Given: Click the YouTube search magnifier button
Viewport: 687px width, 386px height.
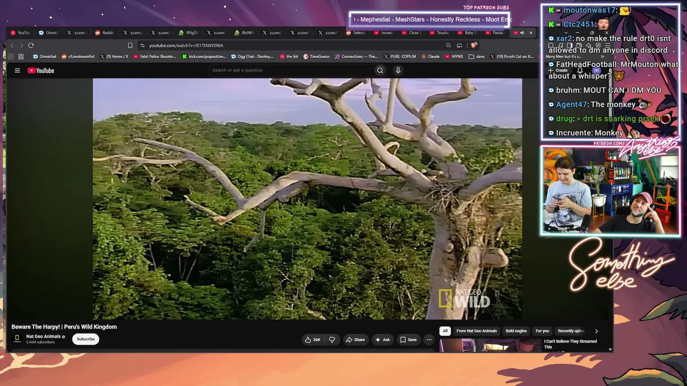Looking at the screenshot, I should tap(380, 70).
